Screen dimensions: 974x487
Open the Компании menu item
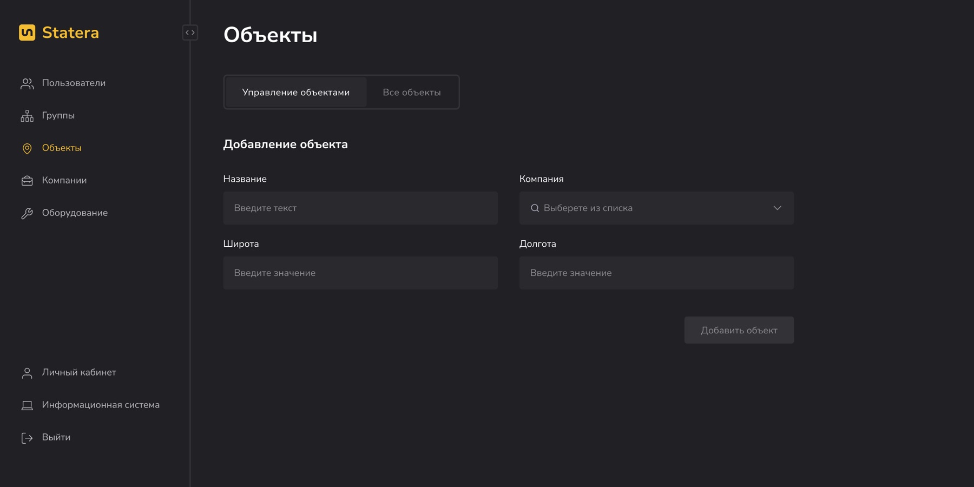point(64,180)
